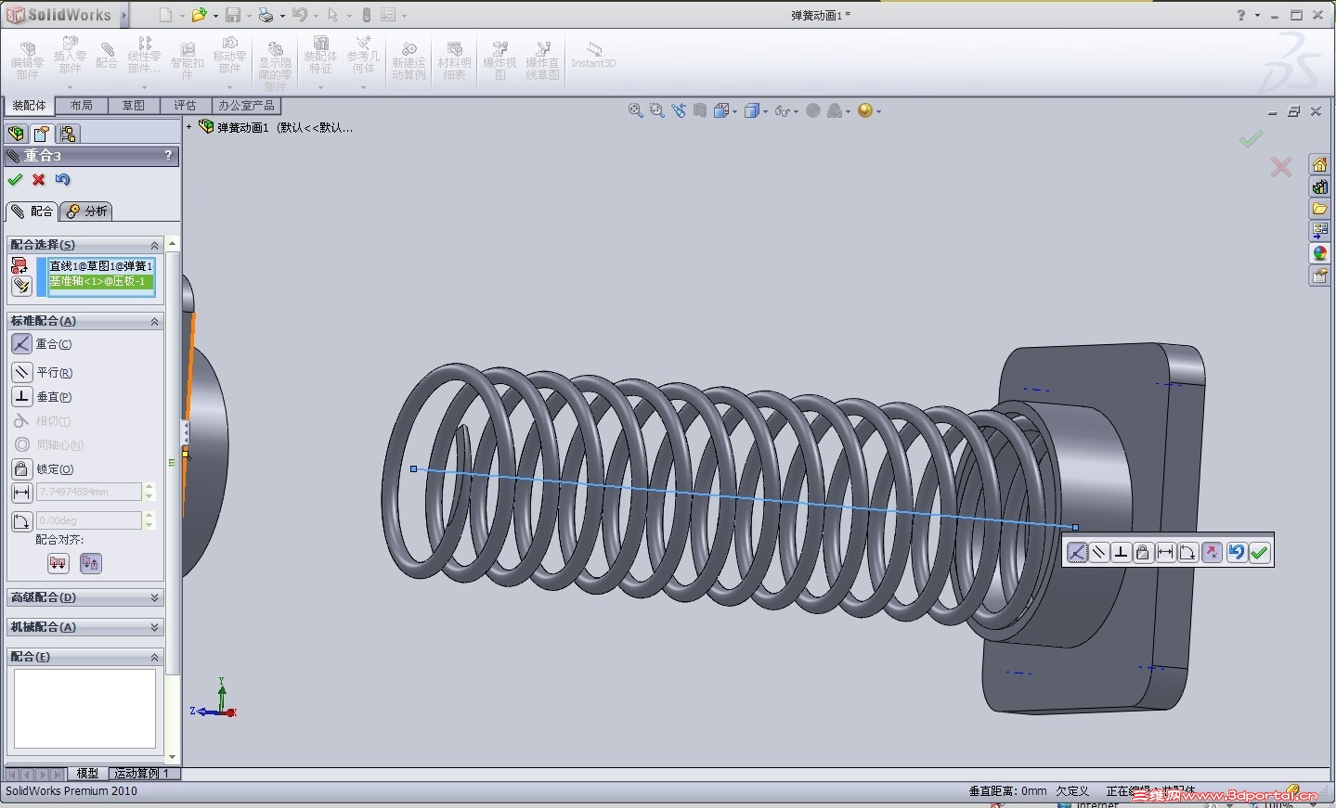
Task: Click flip mate alignment icon in popup toolbar
Action: [1213, 553]
